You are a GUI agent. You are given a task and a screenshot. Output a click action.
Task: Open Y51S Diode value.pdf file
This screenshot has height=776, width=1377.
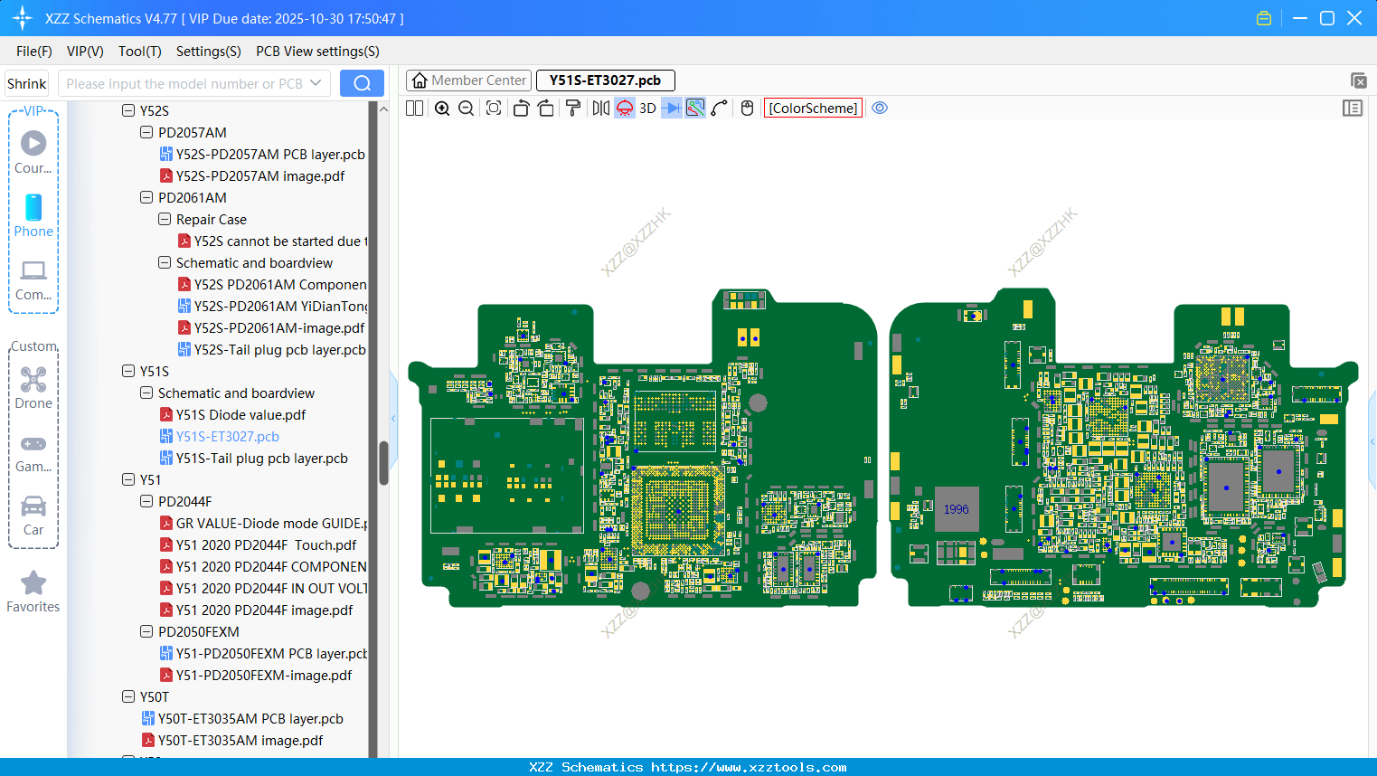241,415
